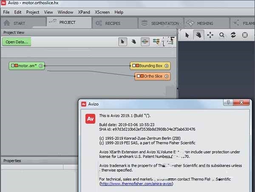Select the pointer tool in Project View toolbar
This screenshot has width=255, height=192.
(x=123, y=42)
